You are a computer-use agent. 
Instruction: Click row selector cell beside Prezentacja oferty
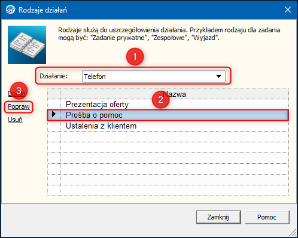(54, 104)
